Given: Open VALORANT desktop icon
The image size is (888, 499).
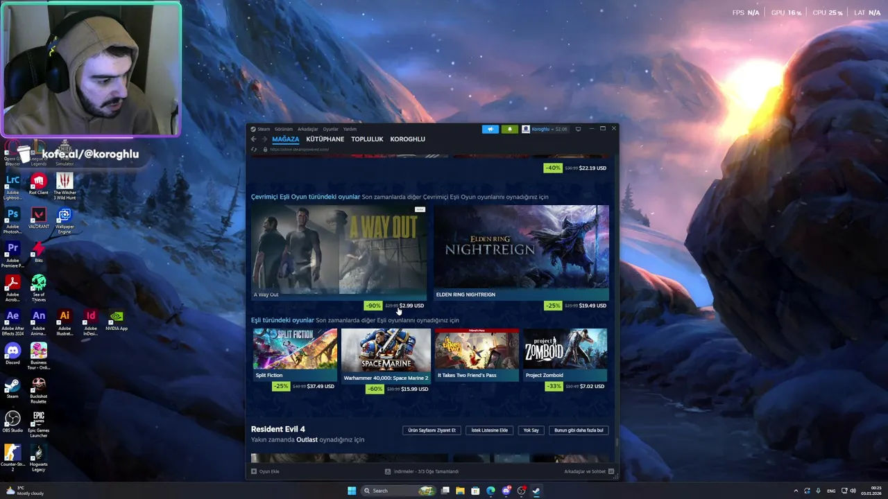Looking at the screenshot, I should tap(38, 219).
